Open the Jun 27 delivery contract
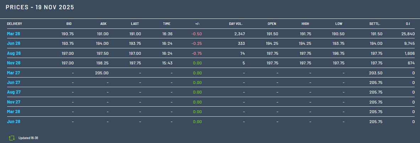The width and height of the screenshot is (420, 143). coord(14,83)
